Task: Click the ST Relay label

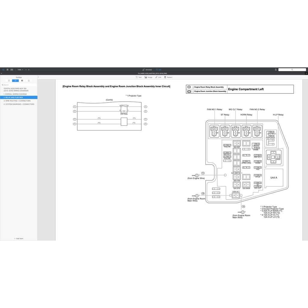Action: click(x=225, y=115)
